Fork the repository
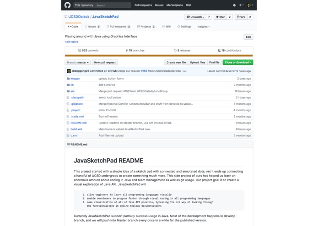This screenshot has width=318, height=226. click(x=241, y=17)
